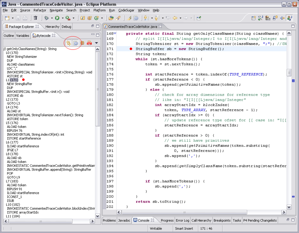Click the fourth Bytecode view toolbar icon

[89, 43]
